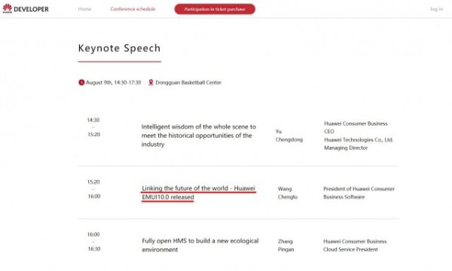Image resolution: width=452 pixels, height=271 pixels.
Task: Click the August 9th, 14:30-17:30 date text
Action: pyautogui.click(x=113, y=82)
